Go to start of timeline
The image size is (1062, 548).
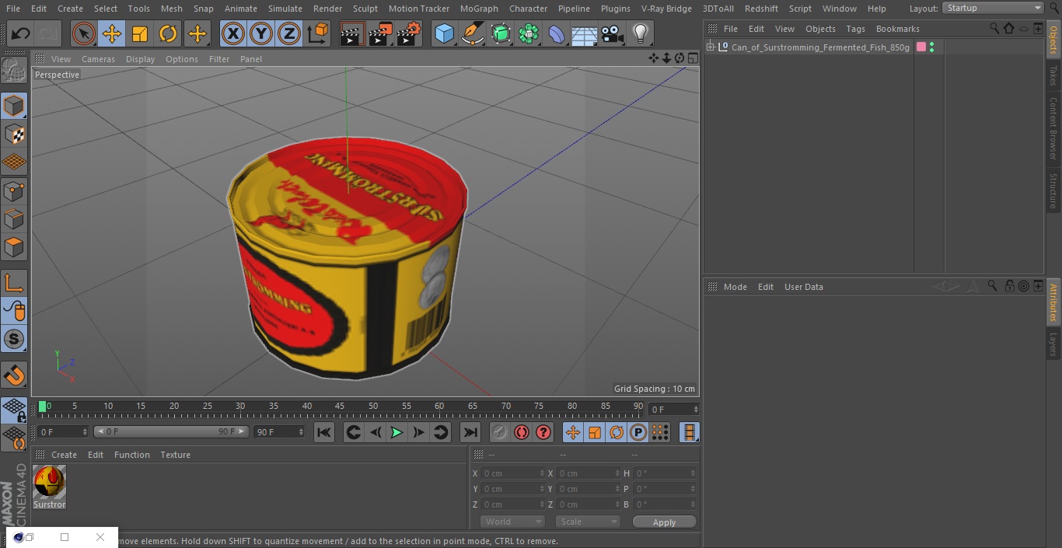pyautogui.click(x=324, y=432)
